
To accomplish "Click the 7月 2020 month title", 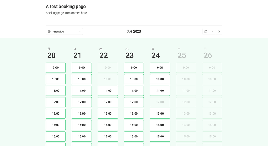I will (x=134, y=31).
